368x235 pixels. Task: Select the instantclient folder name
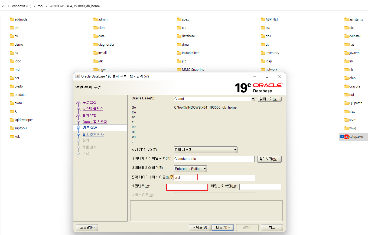[191, 53]
